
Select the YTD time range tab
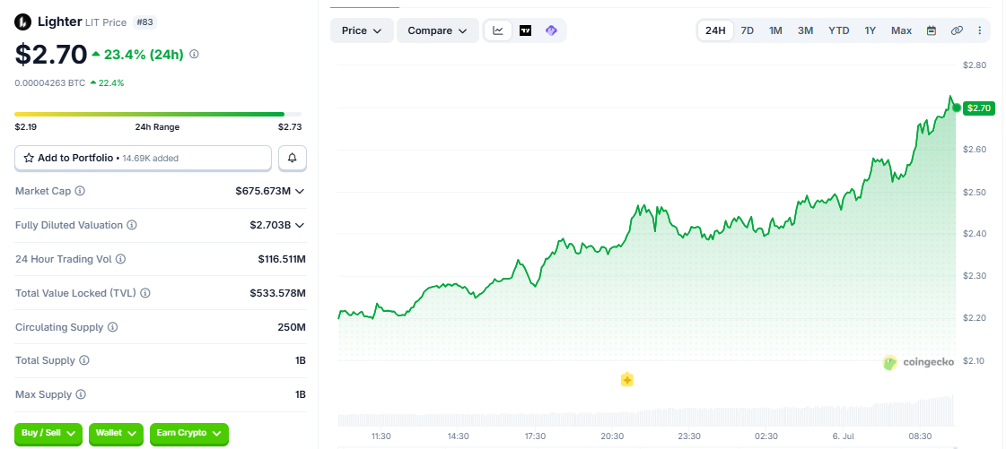(x=838, y=30)
